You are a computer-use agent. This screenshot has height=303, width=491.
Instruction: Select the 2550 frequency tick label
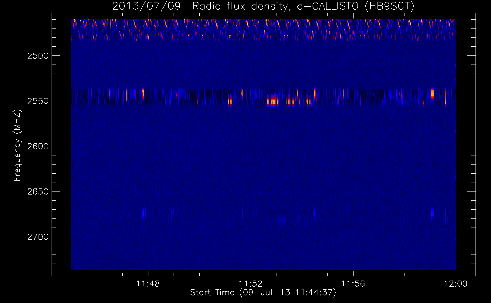tap(38, 101)
